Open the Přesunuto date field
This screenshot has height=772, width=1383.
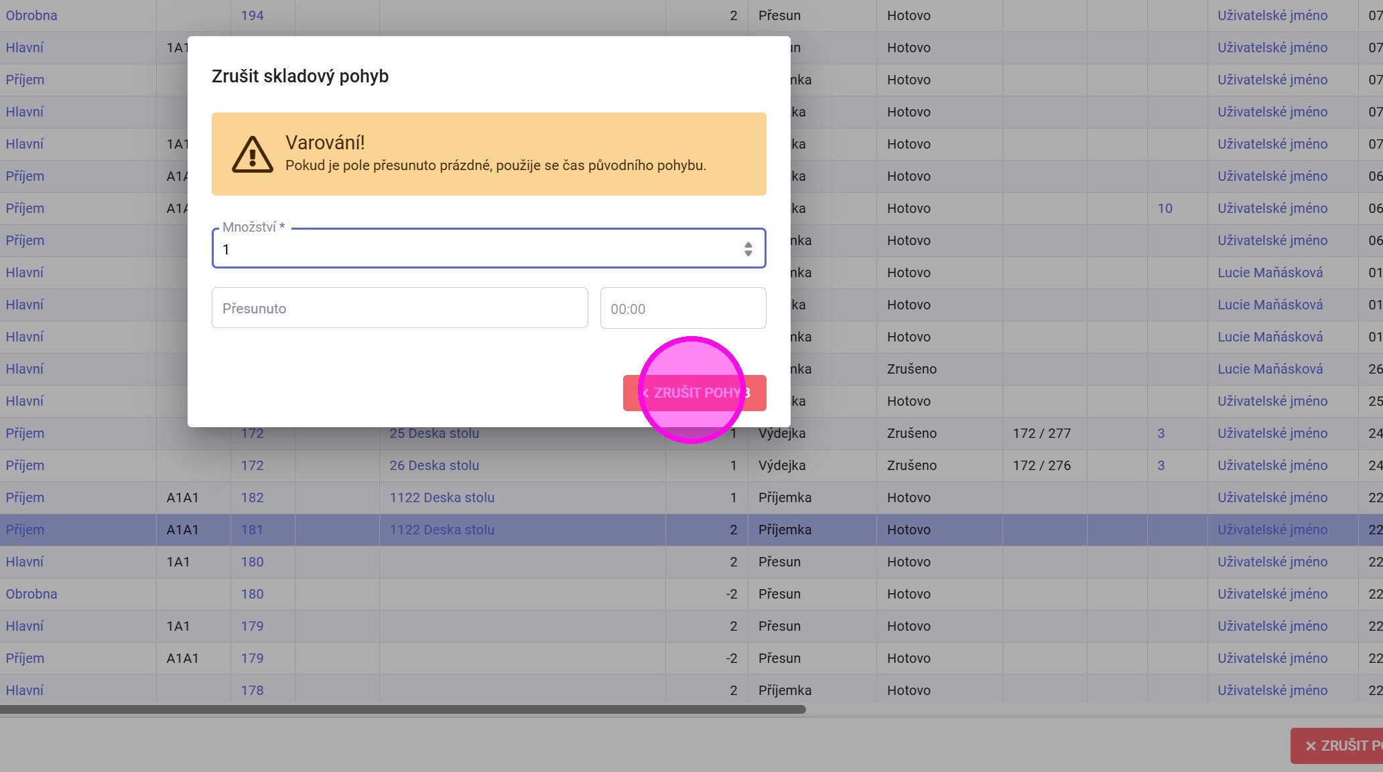click(399, 309)
